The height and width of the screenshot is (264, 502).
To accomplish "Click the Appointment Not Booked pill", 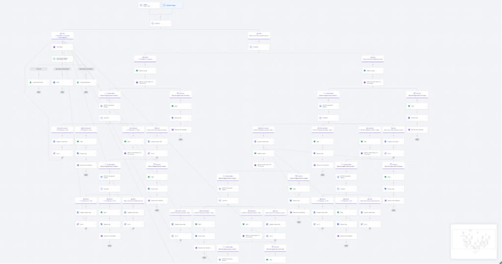I will 86,69.
